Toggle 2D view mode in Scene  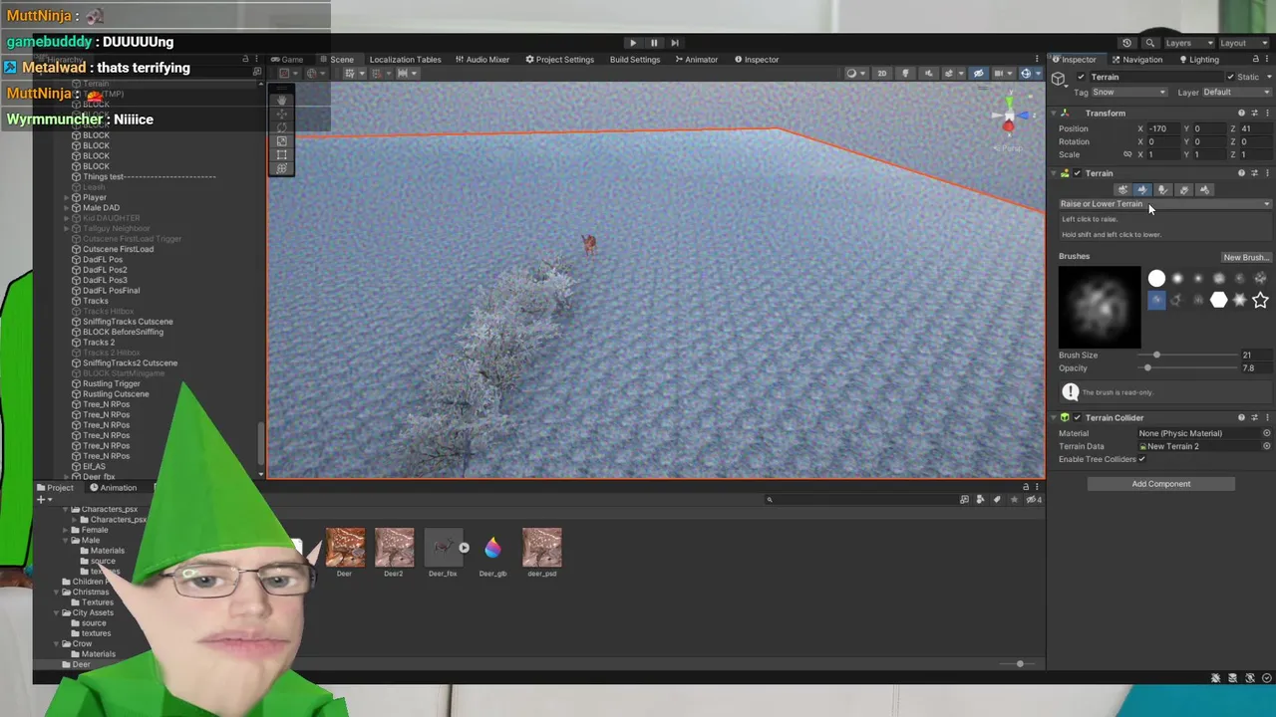(x=881, y=74)
